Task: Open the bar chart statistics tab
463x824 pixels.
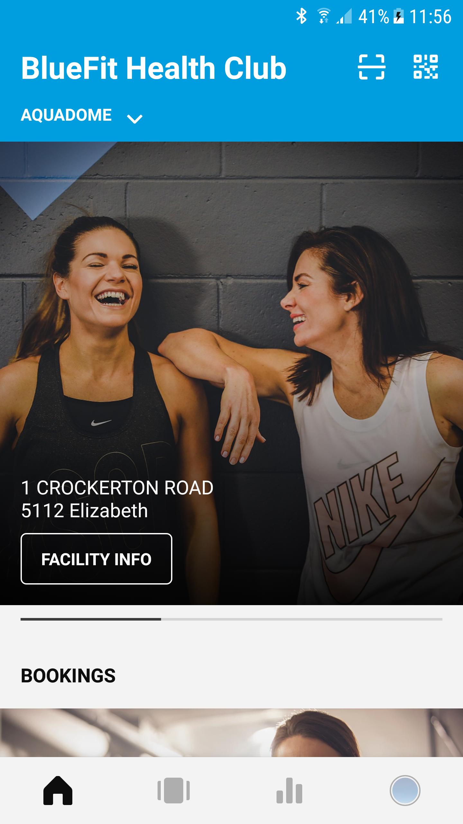Action: (x=289, y=791)
